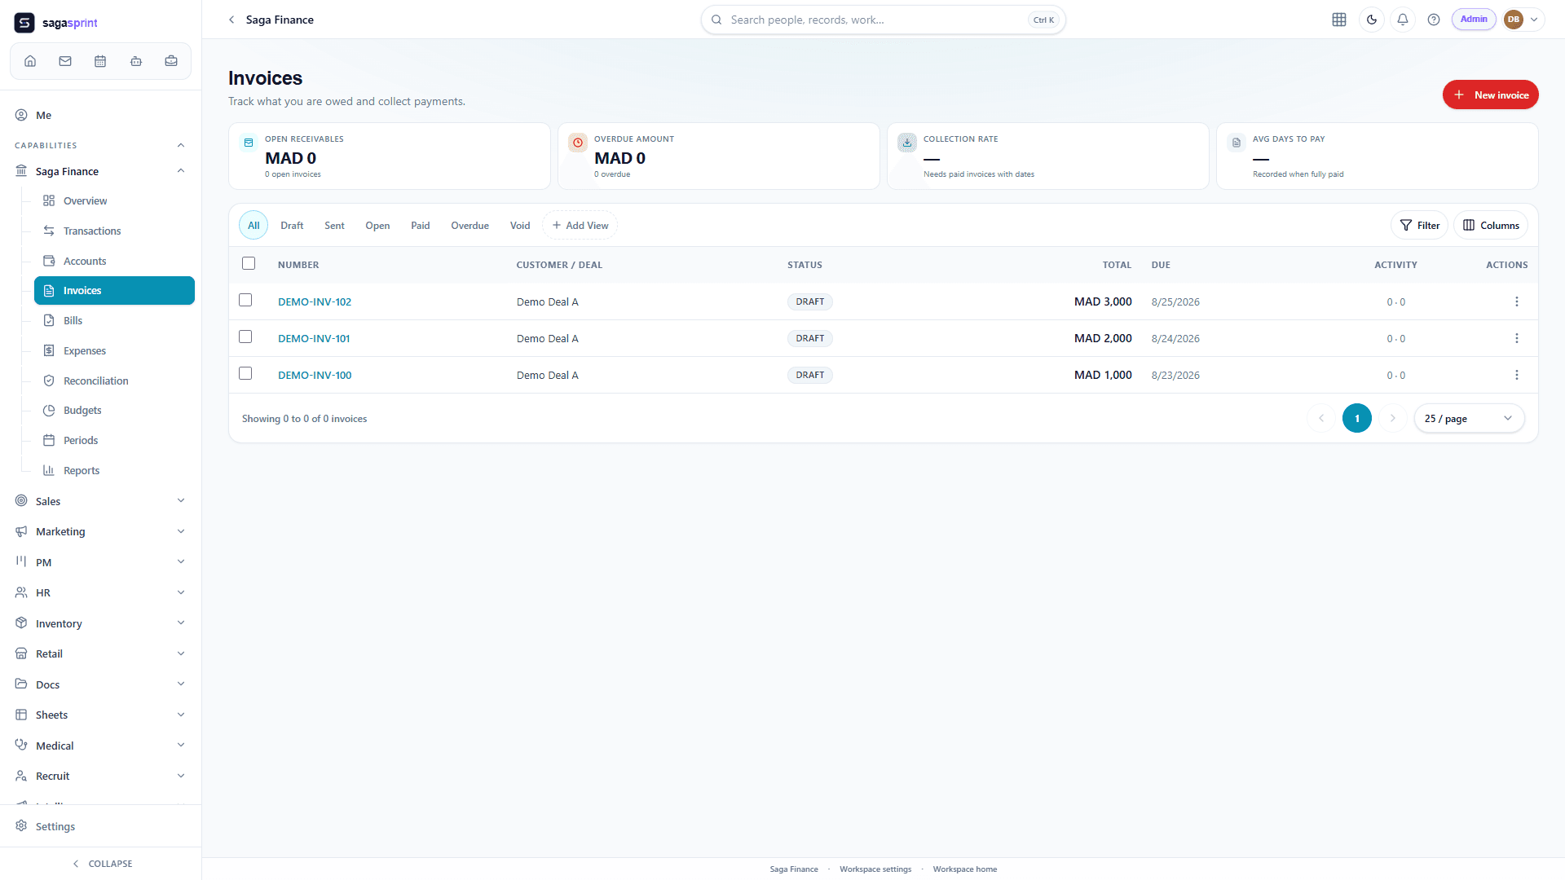Viewport: 1565px width, 880px height.
Task: Click the Overdue Amount clock icon
Action: pos(578,143)
